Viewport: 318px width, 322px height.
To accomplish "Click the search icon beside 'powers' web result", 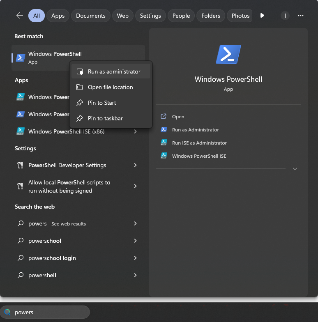I will click(x=21, y=223).
